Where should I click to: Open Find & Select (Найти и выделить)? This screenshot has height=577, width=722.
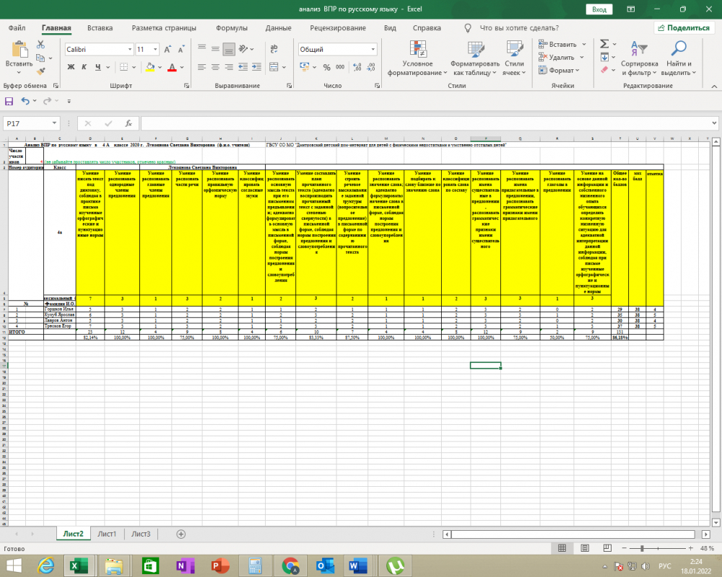coord(679,58)
